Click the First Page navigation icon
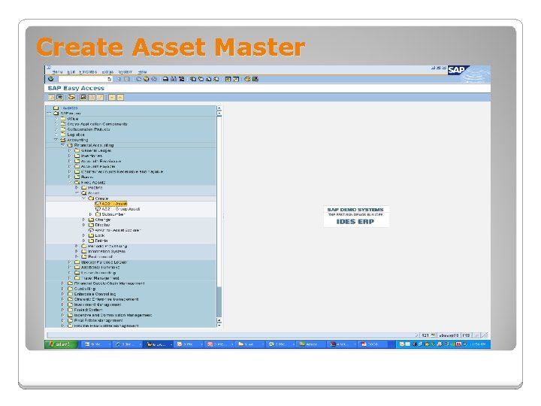 [x=193, y=79]
